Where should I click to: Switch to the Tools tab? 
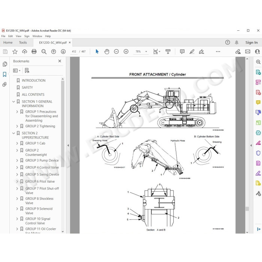point(23,42)
